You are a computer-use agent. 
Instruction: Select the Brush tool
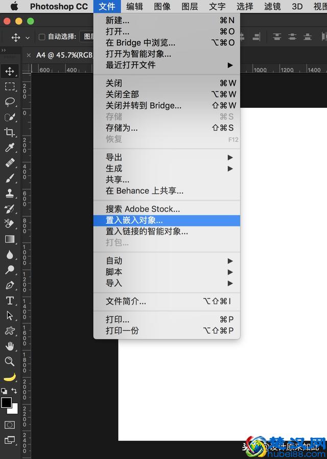[10, 178]
